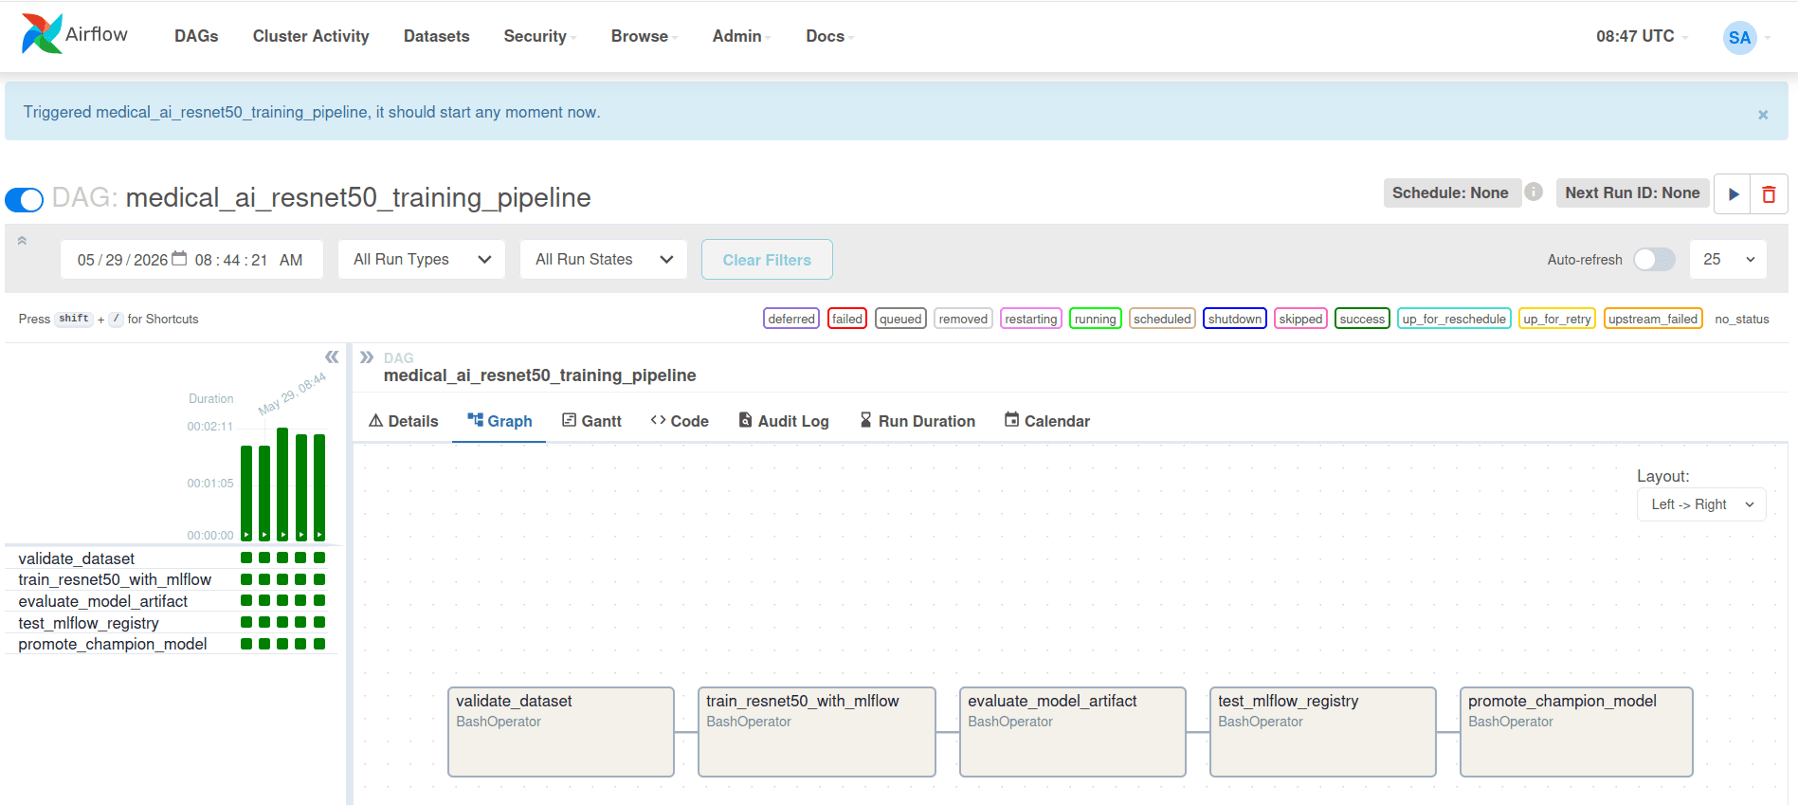Delete the DAG with the trash icon
Viewport: 1798px width, 805px height.
(x=1769, y=193)
